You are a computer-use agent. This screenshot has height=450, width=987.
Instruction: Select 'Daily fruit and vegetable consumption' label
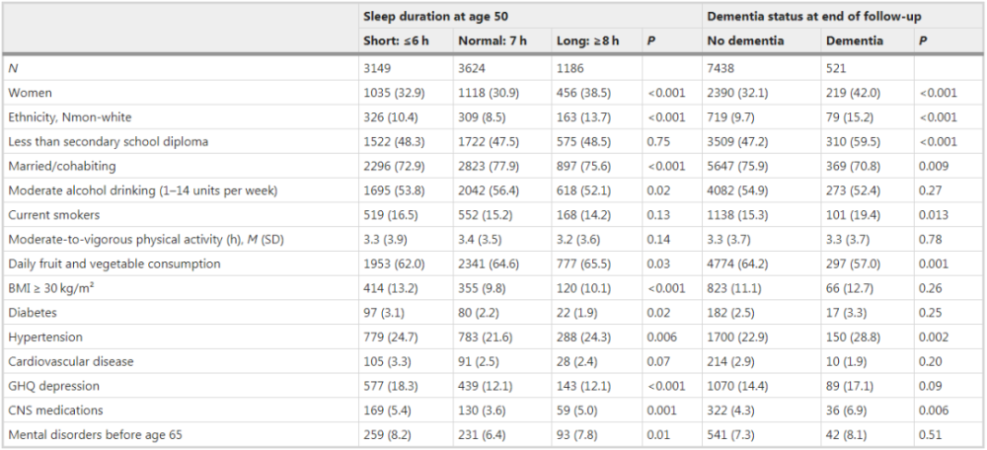[x=114, y=263]
